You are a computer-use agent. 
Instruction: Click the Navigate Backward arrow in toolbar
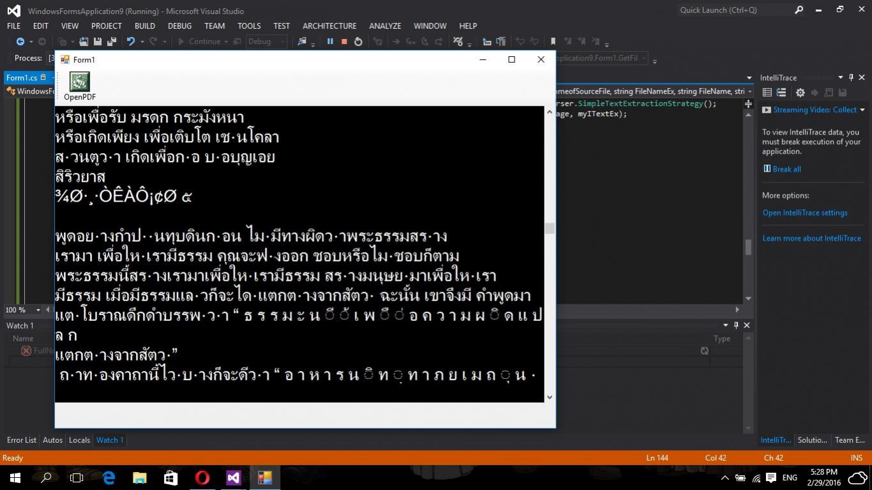20,41
